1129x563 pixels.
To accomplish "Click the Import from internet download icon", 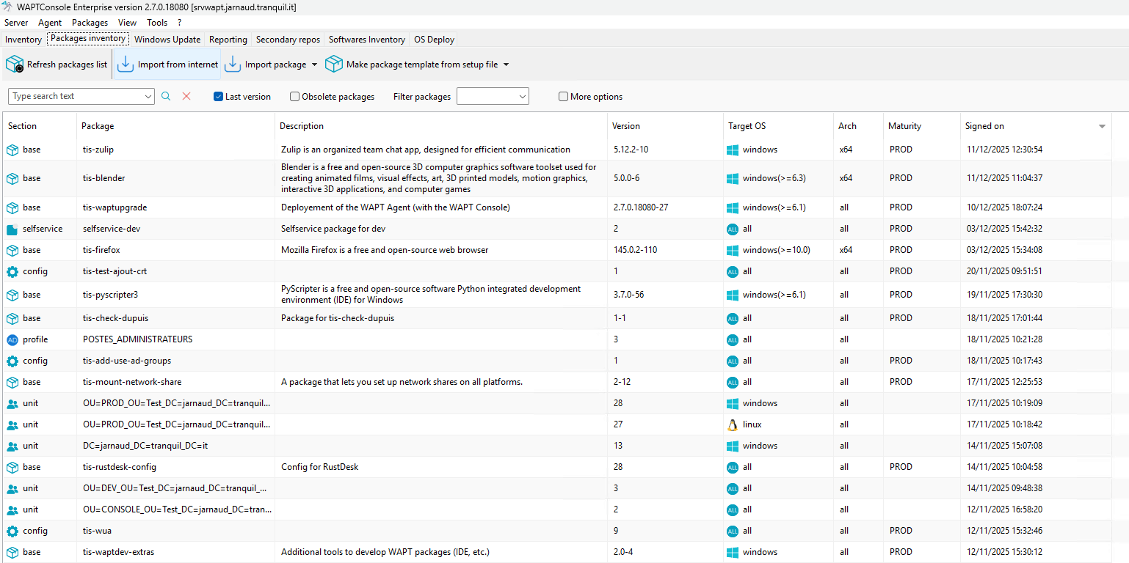I will pyautogui.click(x=126, y=64).
